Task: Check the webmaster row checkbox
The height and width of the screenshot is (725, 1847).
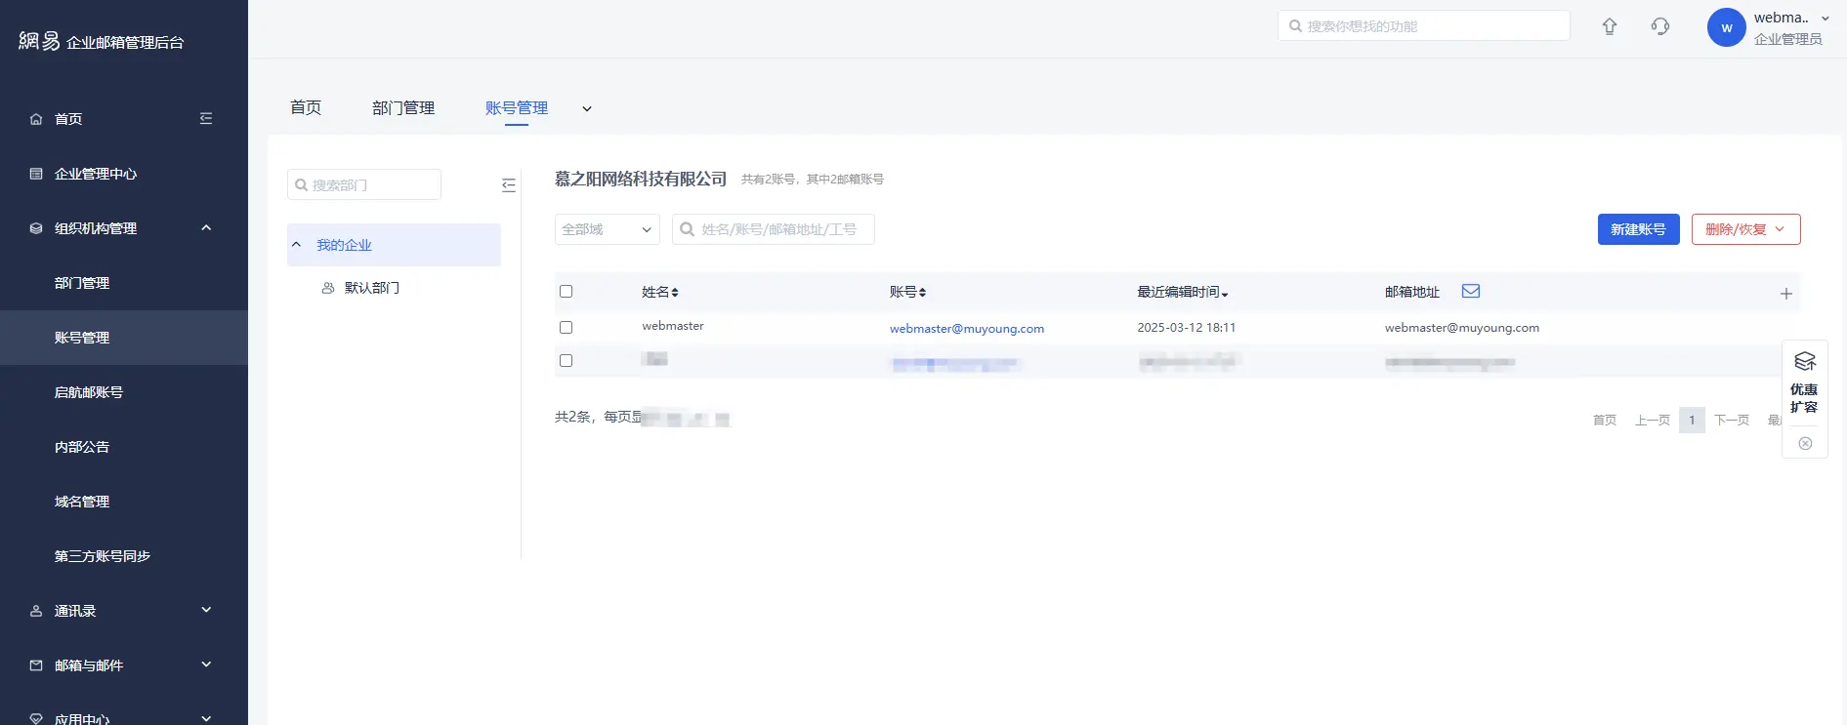Action: [x=566, y=328]
